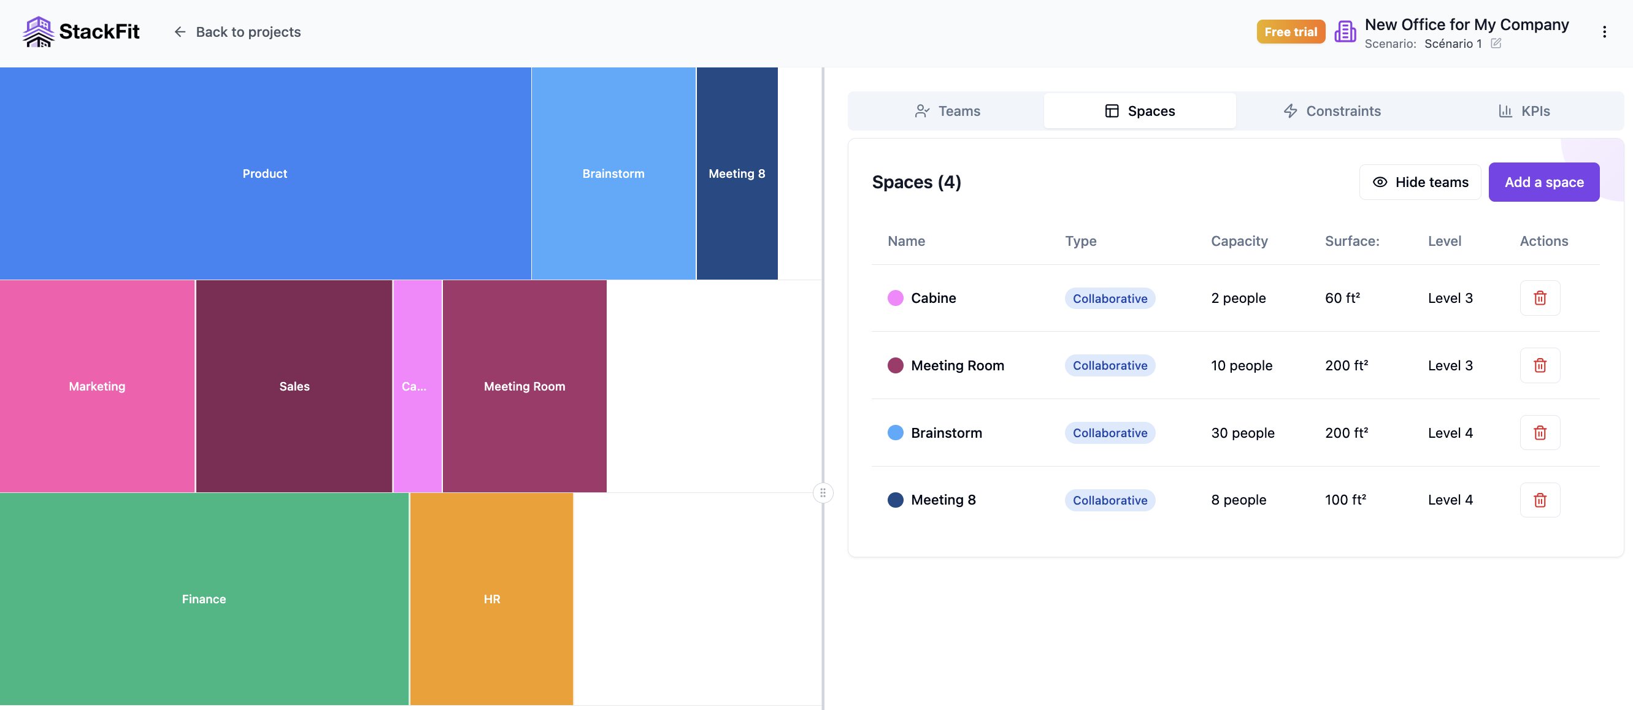Viewport: 1633px width, 710px height.
Task: Click the people icon on the Teams tab
Action: click(922, 111)
